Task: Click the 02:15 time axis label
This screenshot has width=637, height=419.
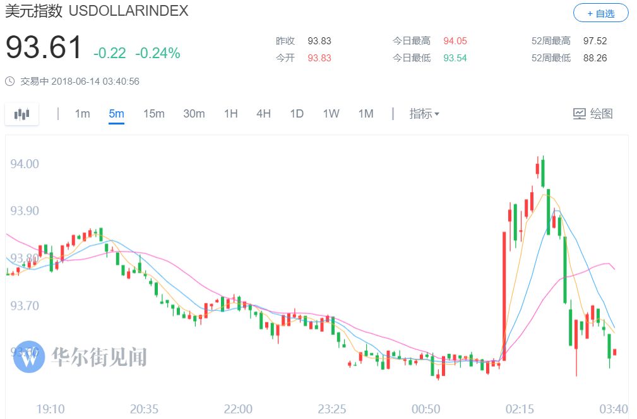Action: [520, 409]
